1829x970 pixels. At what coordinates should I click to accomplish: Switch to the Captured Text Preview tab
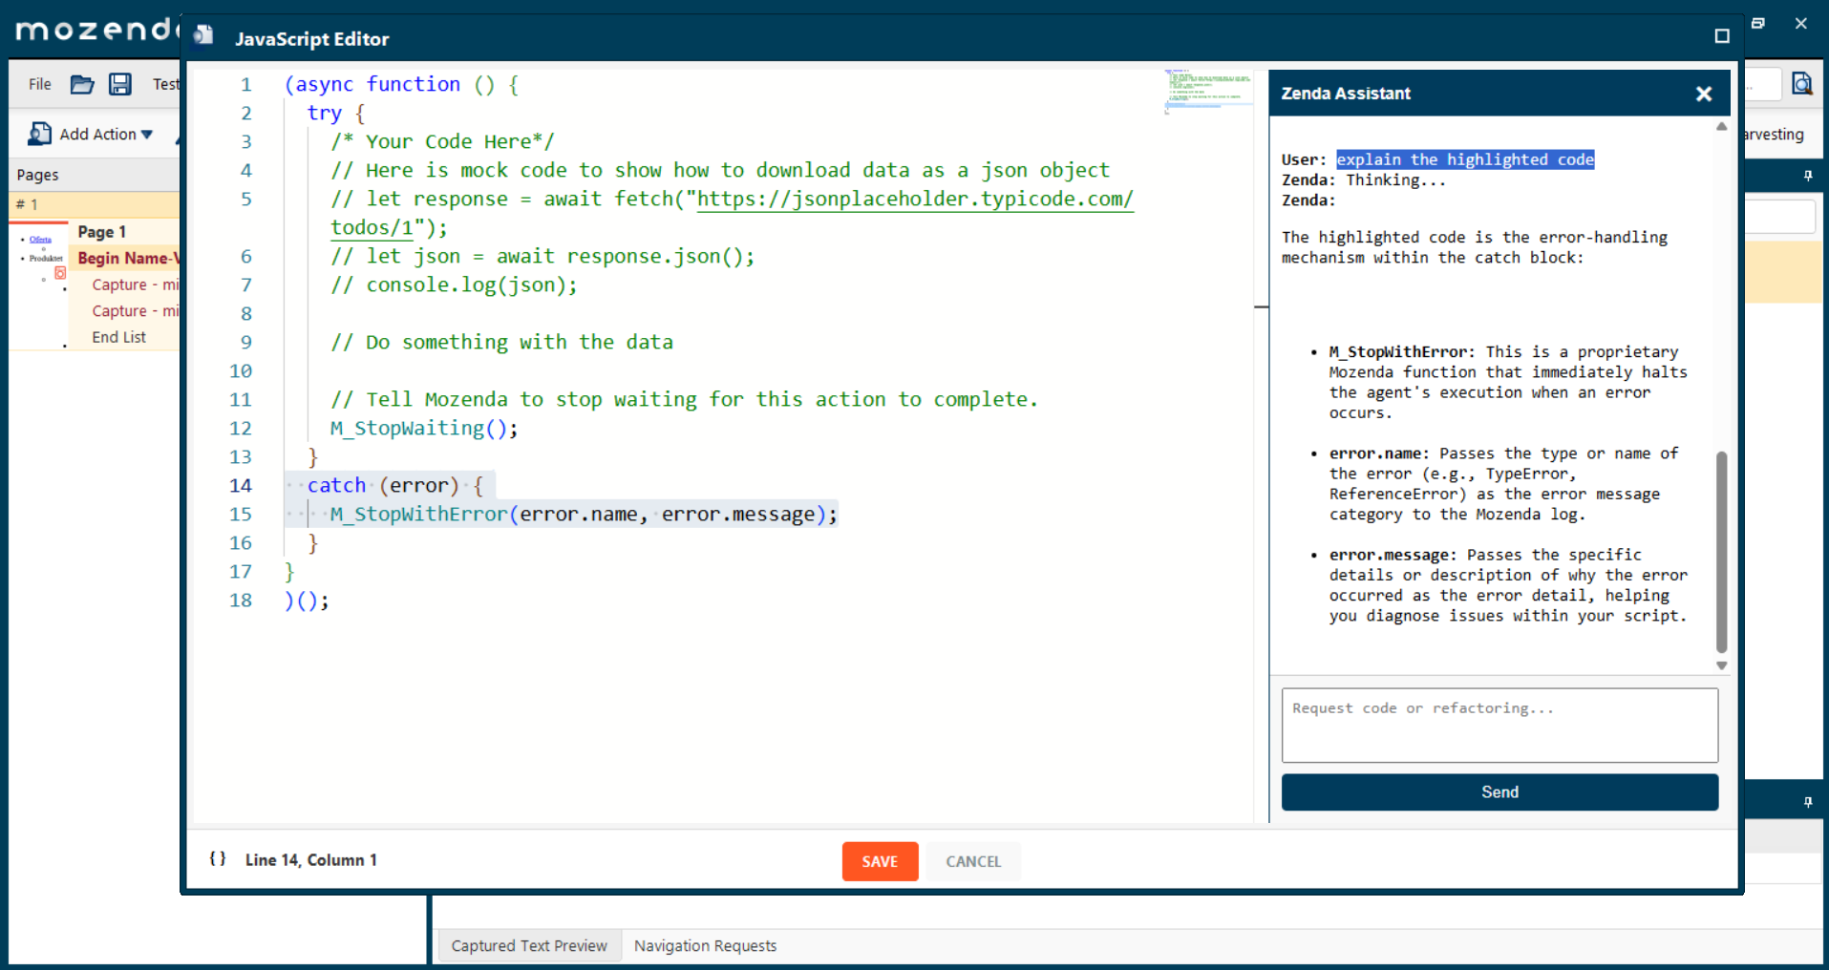[x=529, y=945]
